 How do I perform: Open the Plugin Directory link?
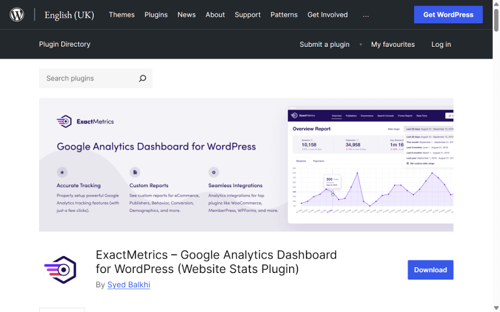pos(64,44)
